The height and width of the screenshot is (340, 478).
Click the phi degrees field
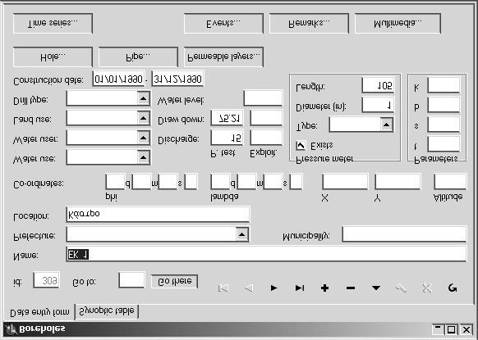point(115,182)
